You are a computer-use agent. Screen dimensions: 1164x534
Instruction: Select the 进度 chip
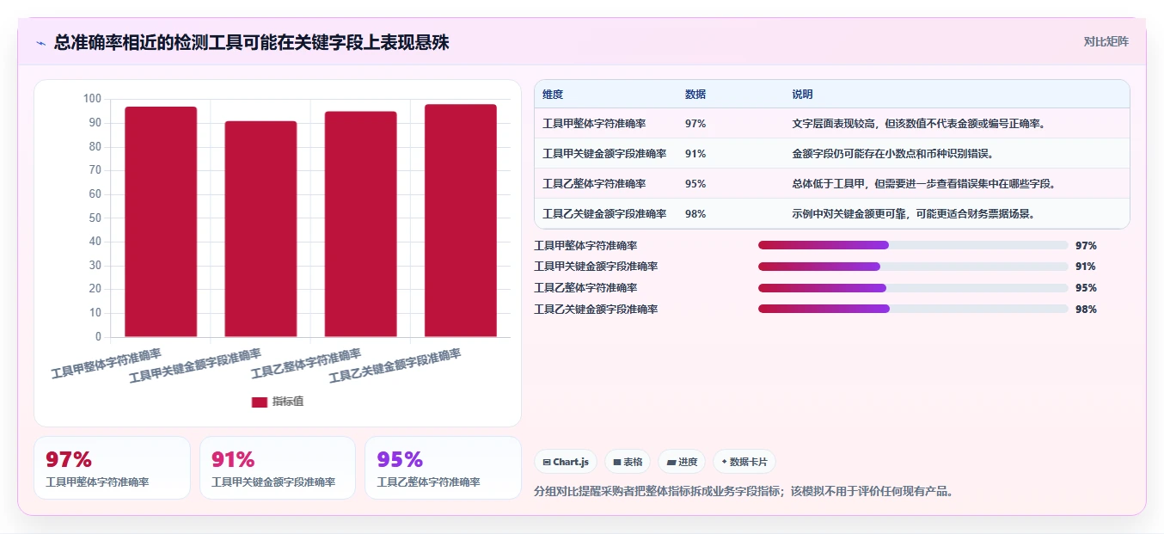click(682, 462)
